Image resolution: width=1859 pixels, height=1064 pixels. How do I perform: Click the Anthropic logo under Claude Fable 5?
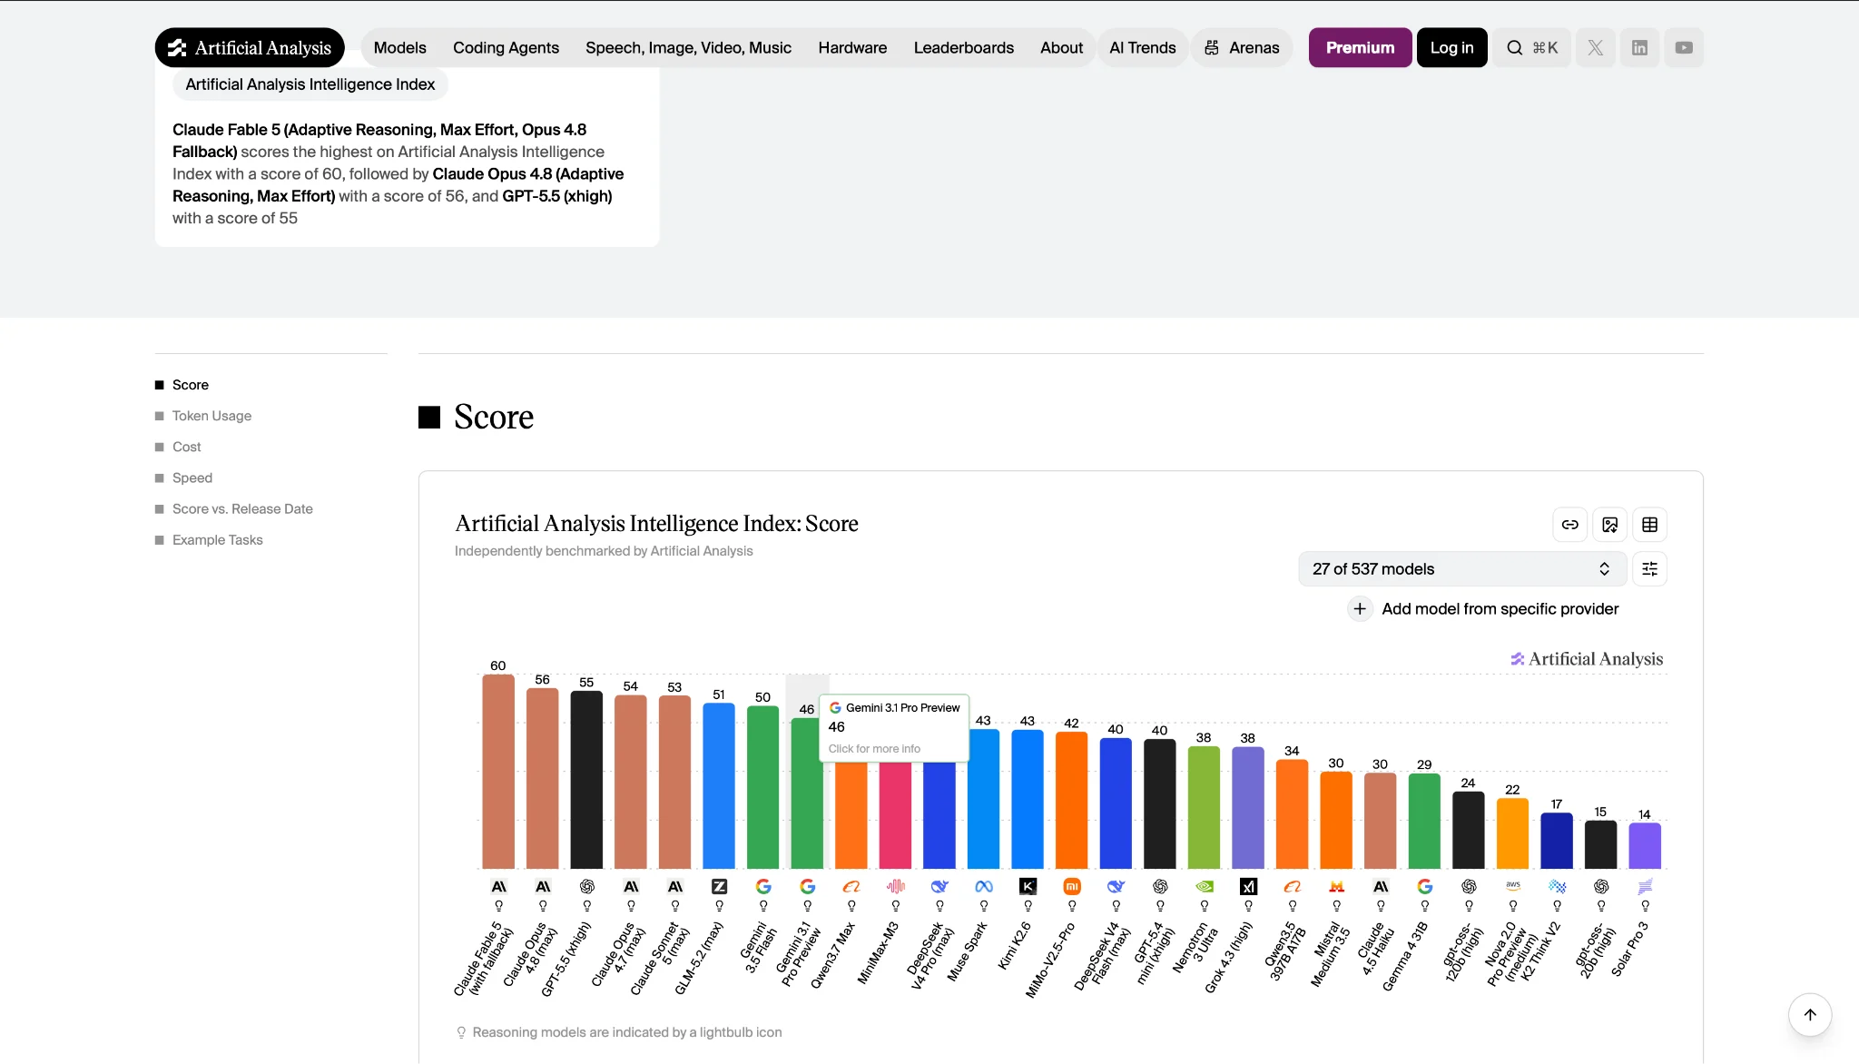[x=498, y=887]
